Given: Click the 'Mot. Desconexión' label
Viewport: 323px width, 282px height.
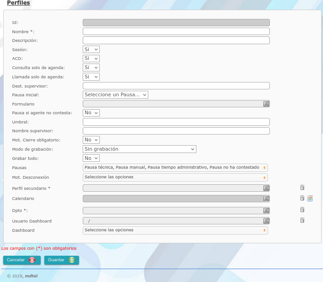Looking at the screenshot, I should click(x=30, y=177).
